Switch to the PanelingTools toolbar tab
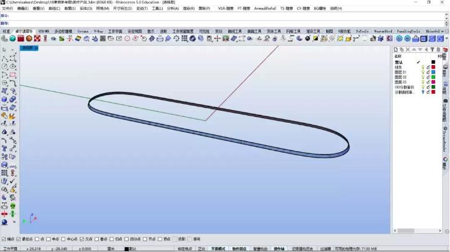The width and height of the screenshot is (450, 252). (x=409, y=32)
